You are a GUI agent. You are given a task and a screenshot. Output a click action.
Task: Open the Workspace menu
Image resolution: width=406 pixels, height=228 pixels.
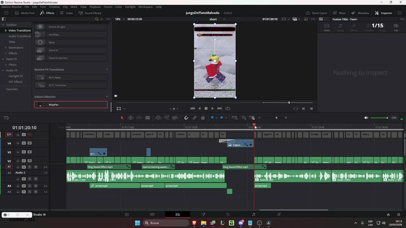pyautogui.click(x=145, y=7)
